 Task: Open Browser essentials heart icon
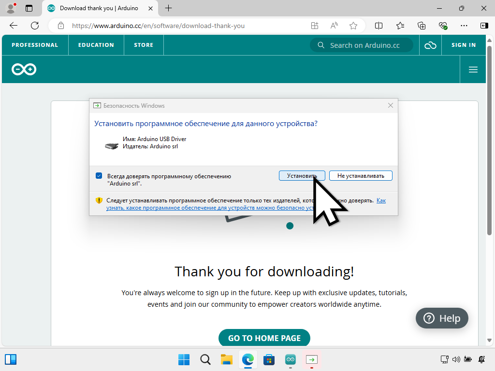(443, 26)
